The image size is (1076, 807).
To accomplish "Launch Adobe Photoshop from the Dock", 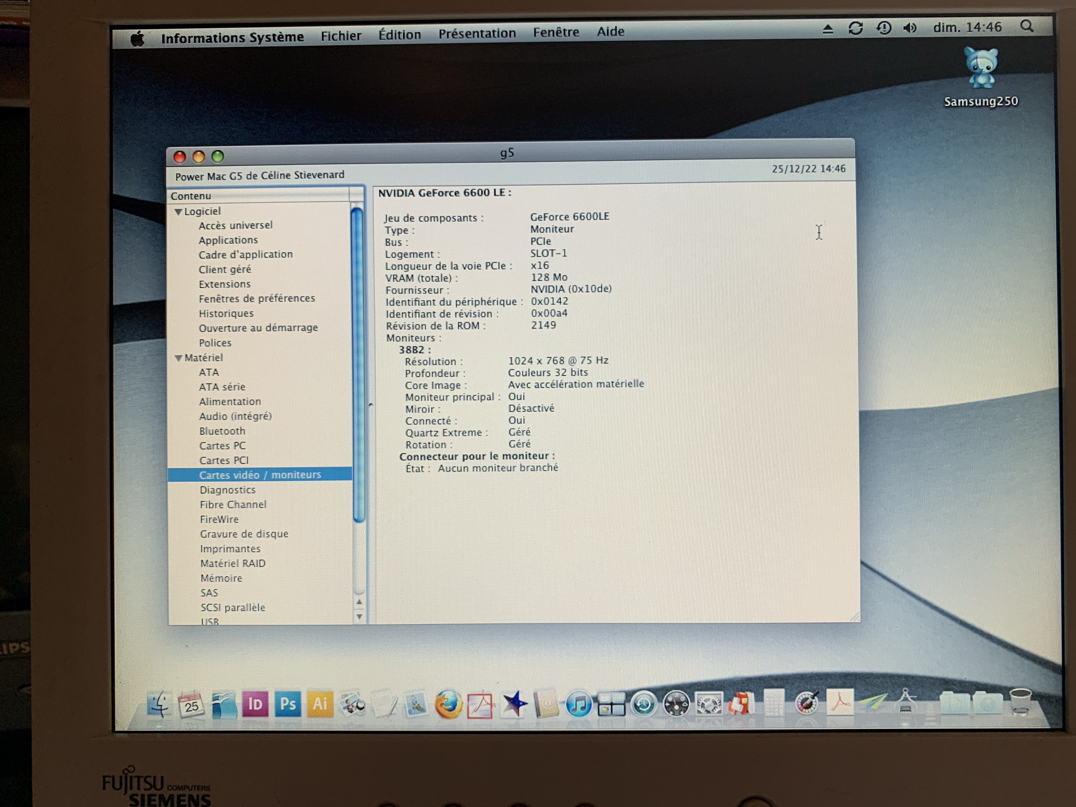I will [287, 704].
